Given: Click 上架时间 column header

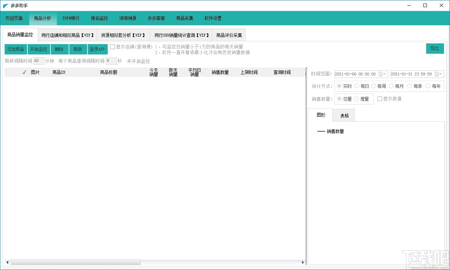Looking at the screenshot, I should click(249, 72).
